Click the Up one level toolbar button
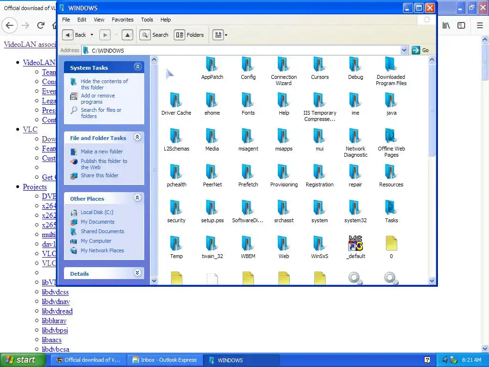489x367 pixels. click(x=127, y=35)
